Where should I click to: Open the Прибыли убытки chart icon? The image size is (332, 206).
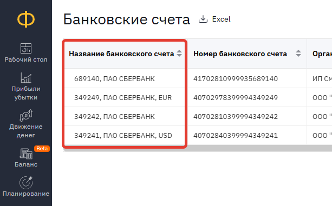(26, 78)
